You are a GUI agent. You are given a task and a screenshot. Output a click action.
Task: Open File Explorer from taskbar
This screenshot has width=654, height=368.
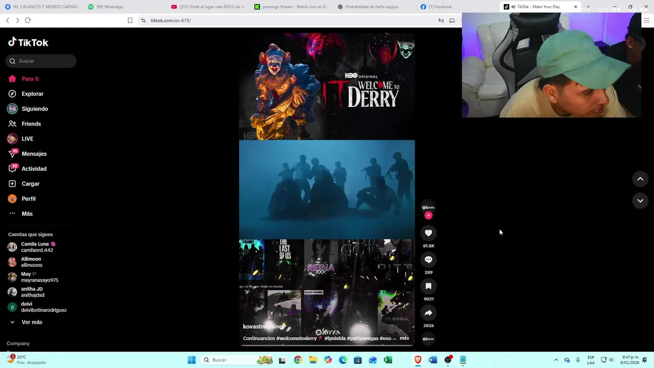(313, 360)
